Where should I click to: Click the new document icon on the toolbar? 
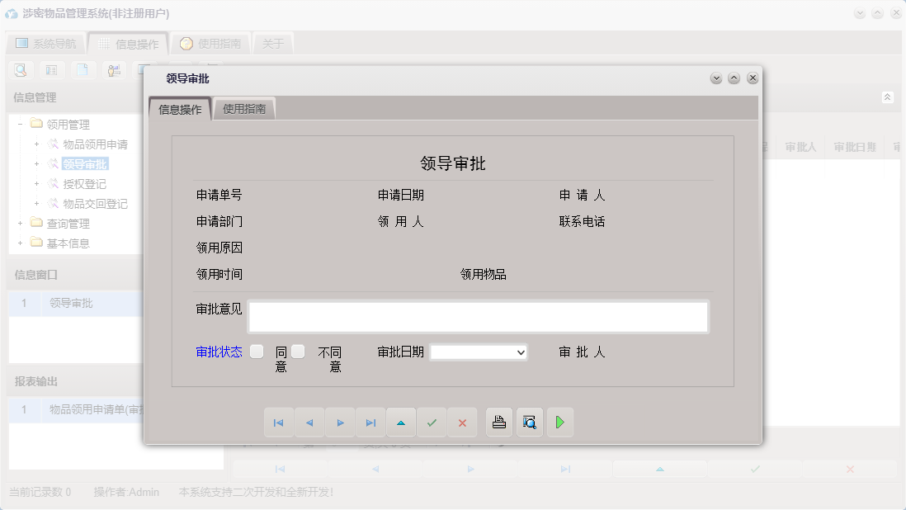(83, 70)
